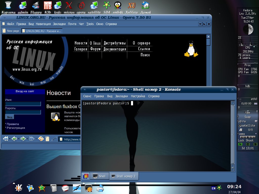
Task: Click xmms eject button in gkrellm
Action: (254, 137)
